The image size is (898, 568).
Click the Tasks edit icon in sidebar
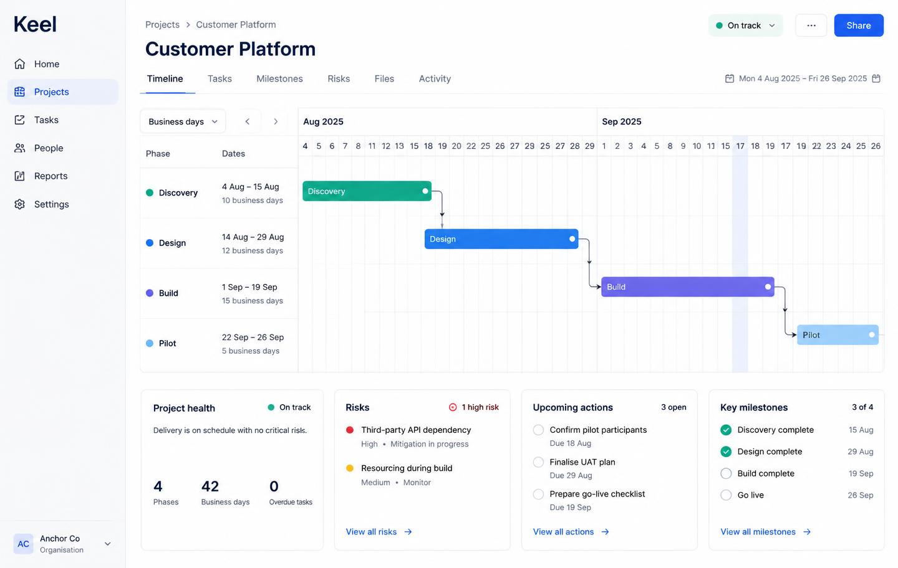tap(20, 120)
